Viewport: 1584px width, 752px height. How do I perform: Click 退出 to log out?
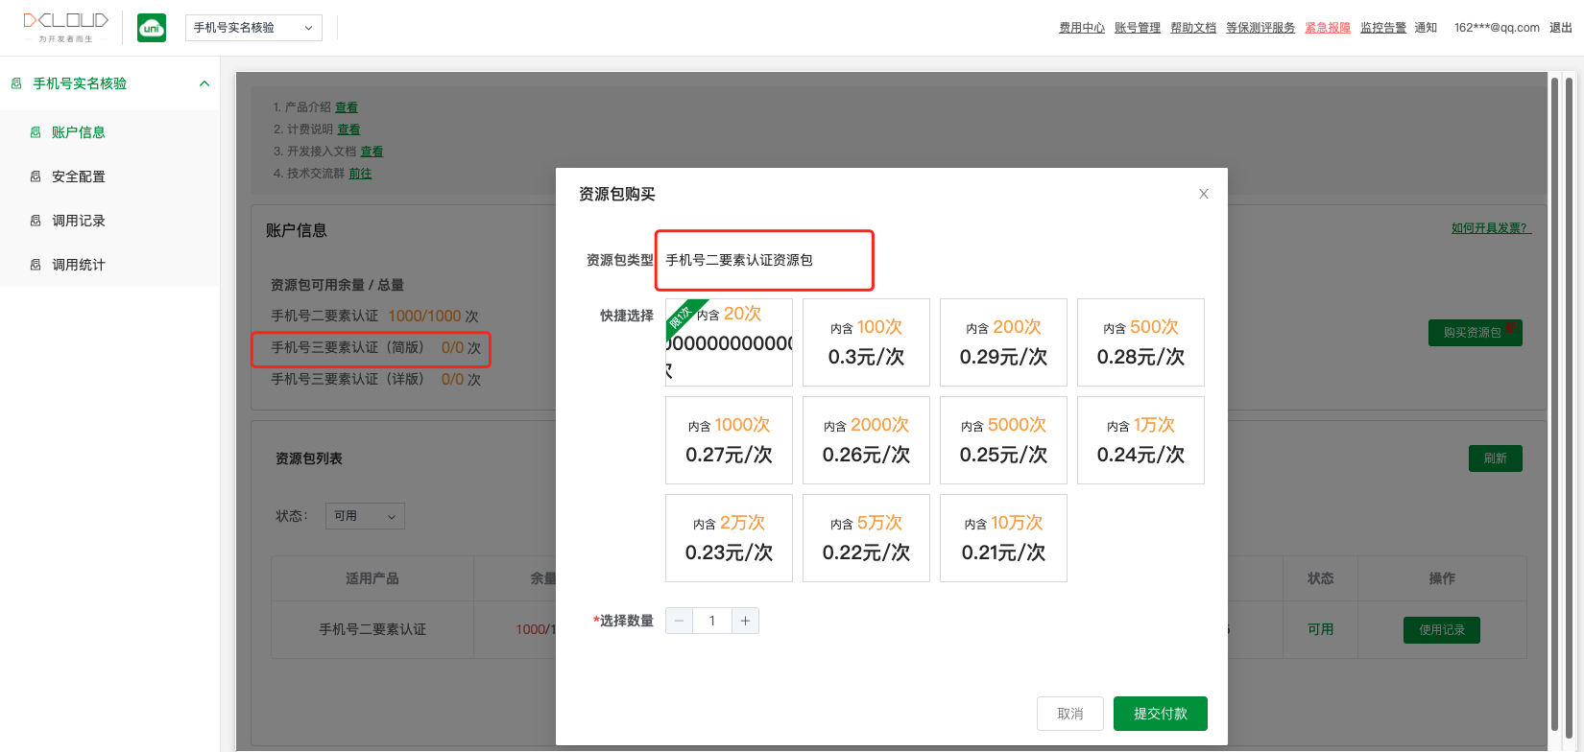tap(1561, 28)
